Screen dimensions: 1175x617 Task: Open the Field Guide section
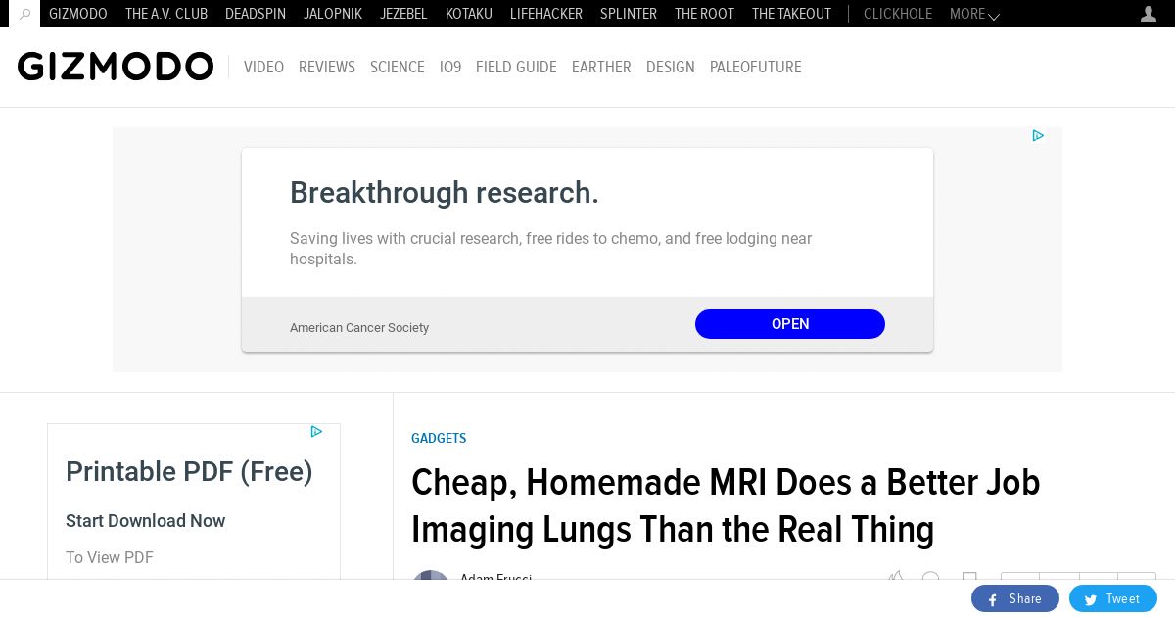coord(516,67)
